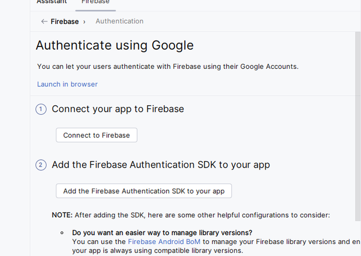Screen dimensions: 361x256
Task: Click the Authentication breadcrumb label
Action: [119, 21]
